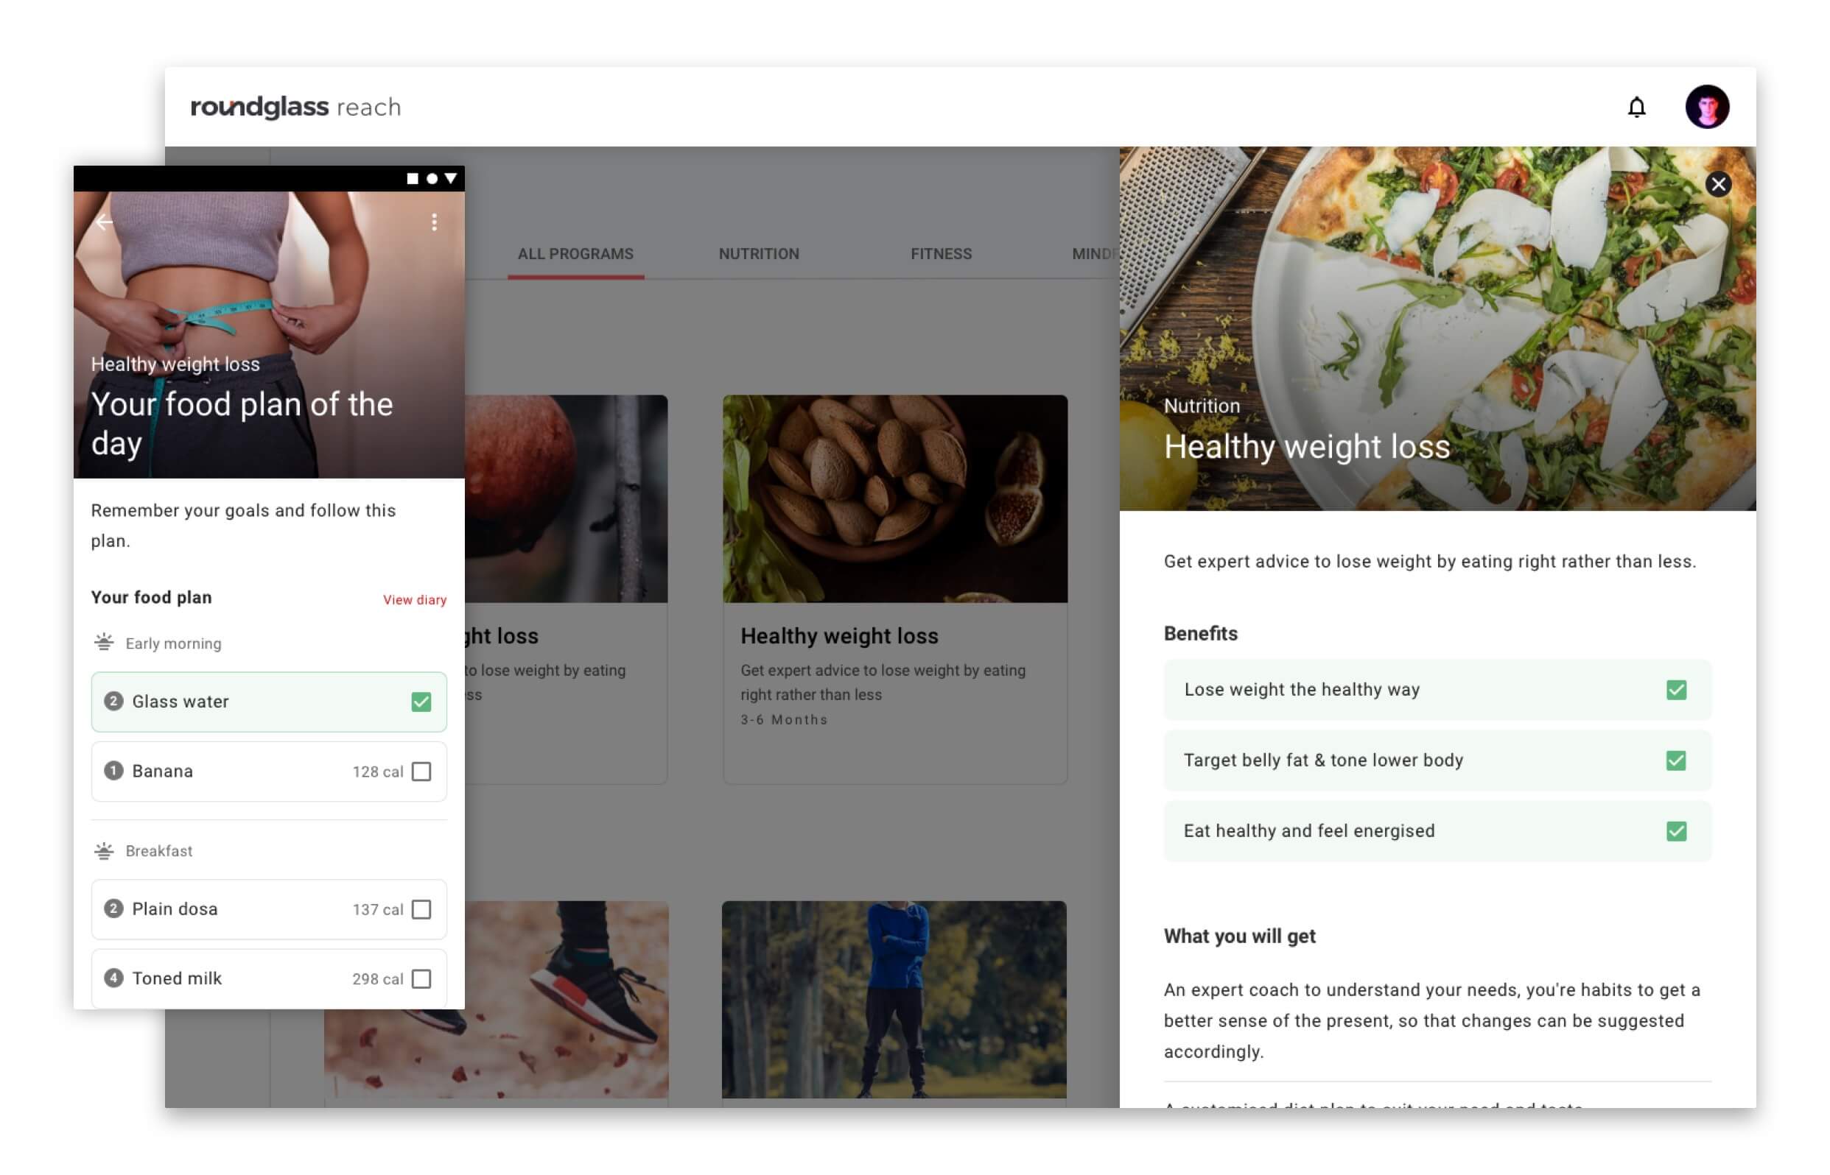Image resolution: width=1830 pixels, height=1175 pixels.
Task: Go back using the mobile arrow icon
Action: pyautogui.click(x=105, y=222)
